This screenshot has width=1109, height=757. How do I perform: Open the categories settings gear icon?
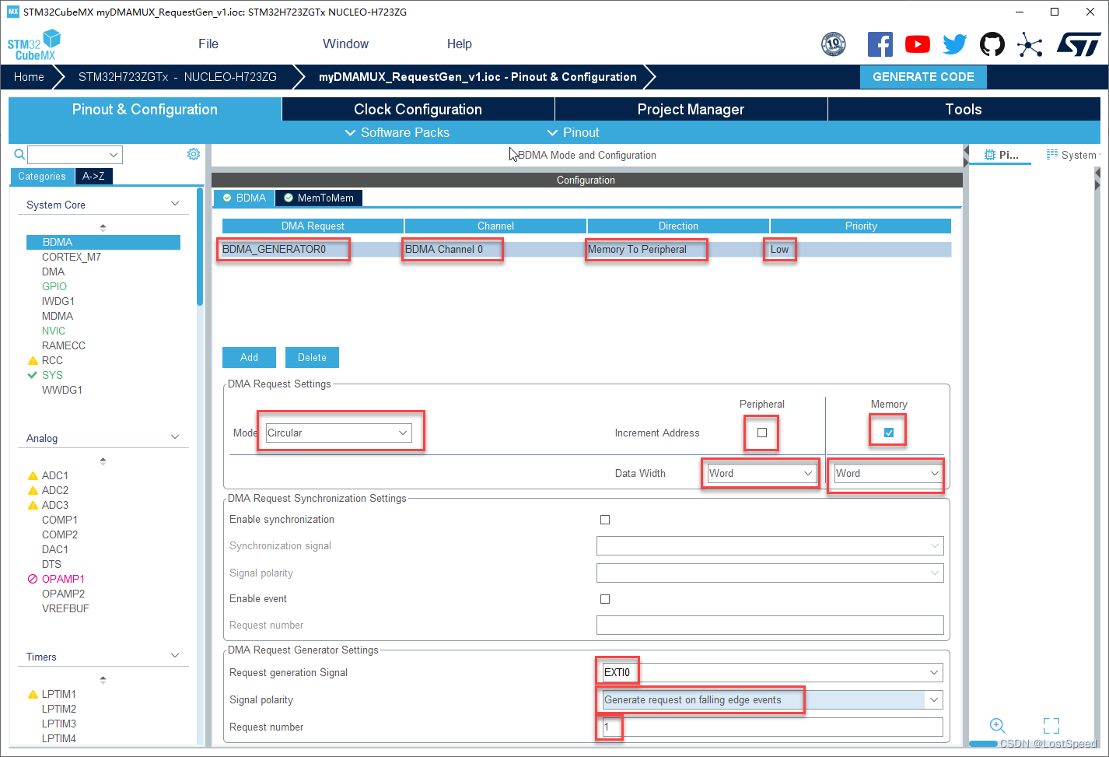pyautogui.click(x=194, y=154)
